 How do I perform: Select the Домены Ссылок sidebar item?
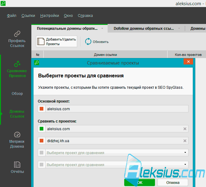point(17,114)
